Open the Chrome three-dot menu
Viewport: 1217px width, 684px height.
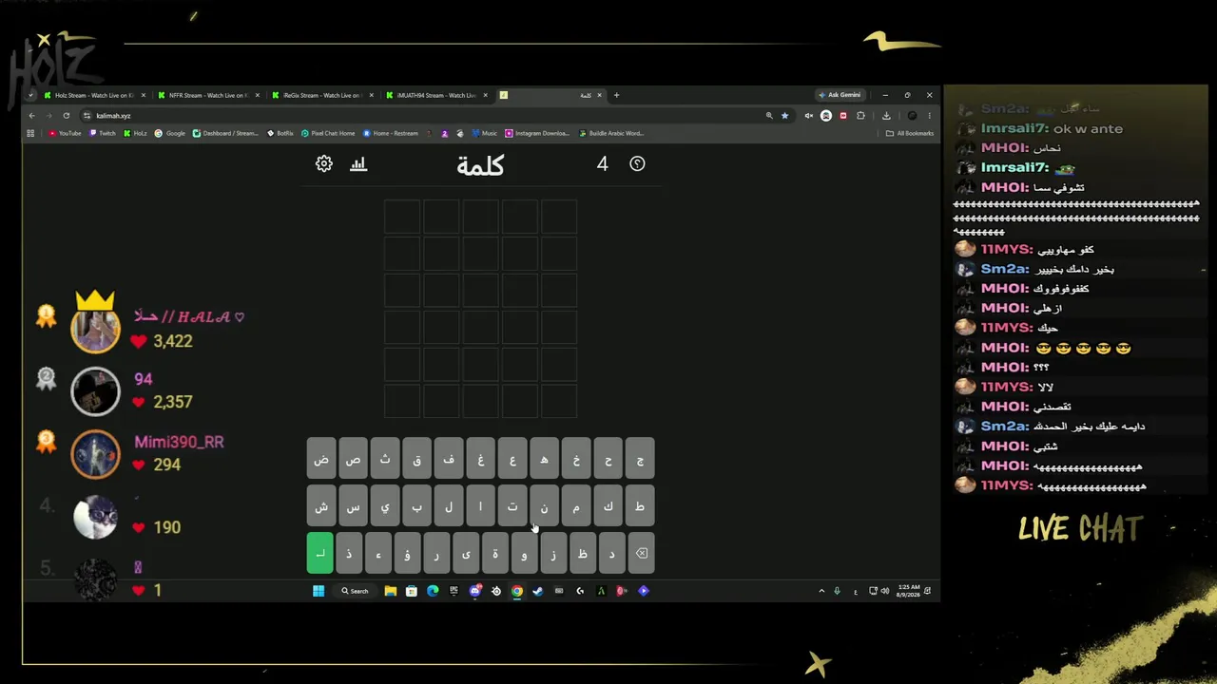[929, 116]
